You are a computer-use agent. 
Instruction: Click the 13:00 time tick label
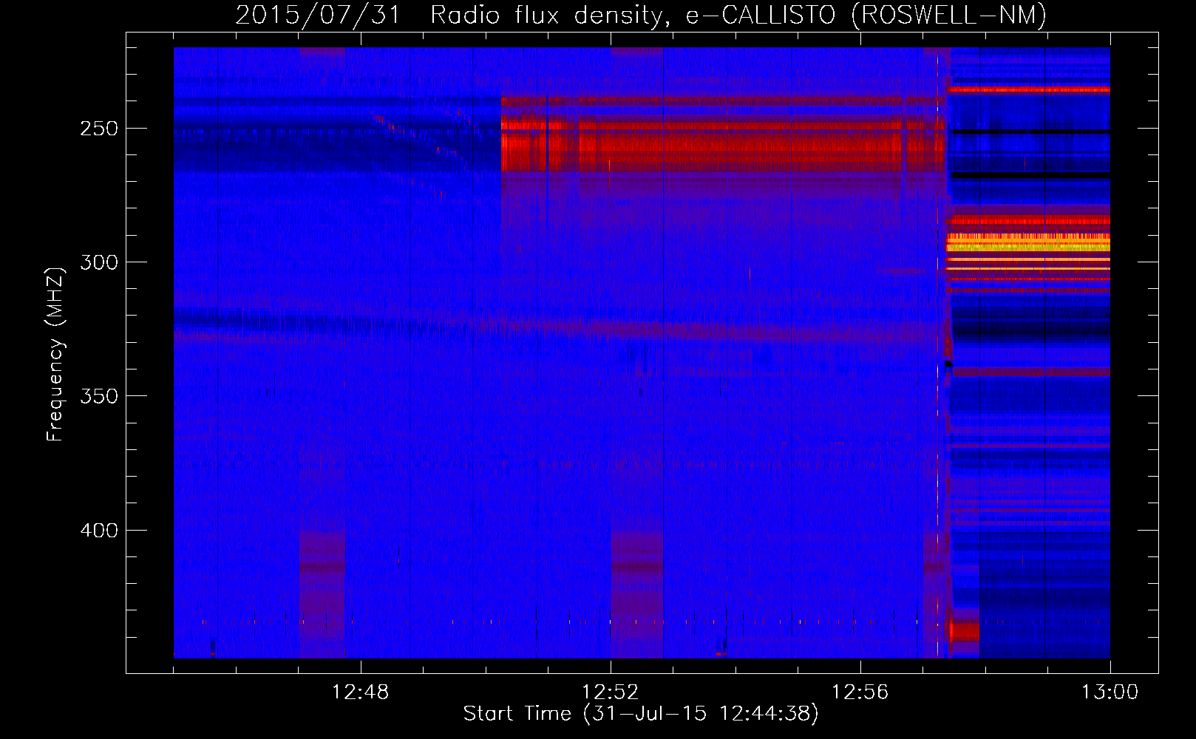[x=1110, y=692]
